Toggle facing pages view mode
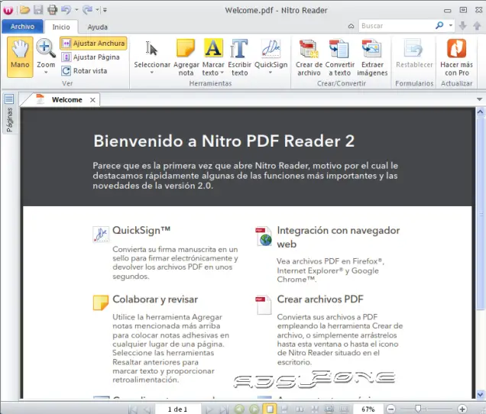The image size is (486, 414). point(300,409)
